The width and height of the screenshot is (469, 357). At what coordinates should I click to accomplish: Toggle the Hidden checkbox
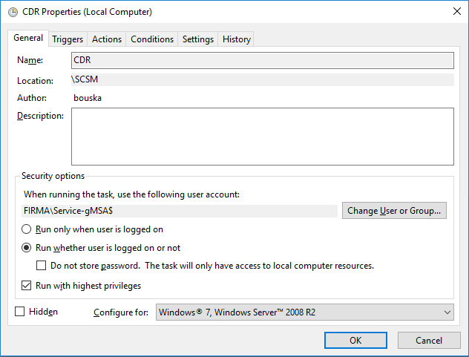click(x=20, y=312)
